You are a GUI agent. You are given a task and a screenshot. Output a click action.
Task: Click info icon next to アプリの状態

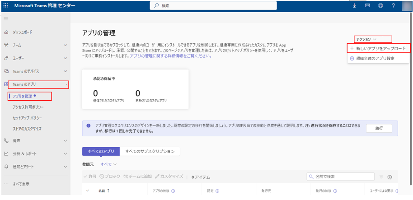tap(174, 191)
